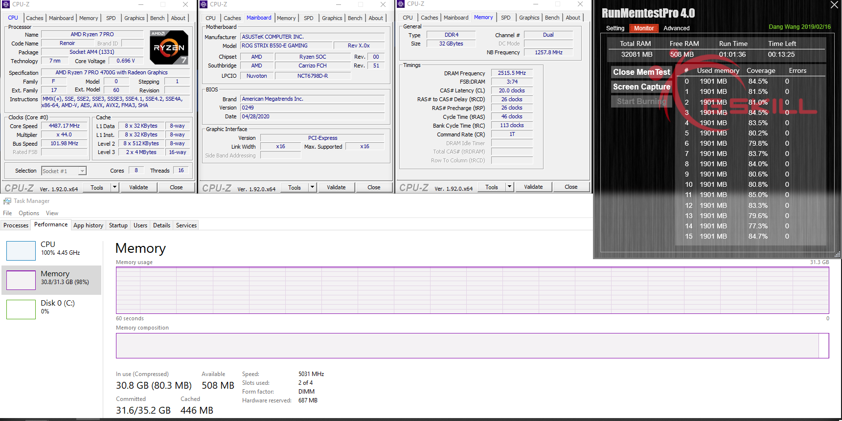Click the motherboard model ROG STRIX B550-E GAMING

(286, 45)
